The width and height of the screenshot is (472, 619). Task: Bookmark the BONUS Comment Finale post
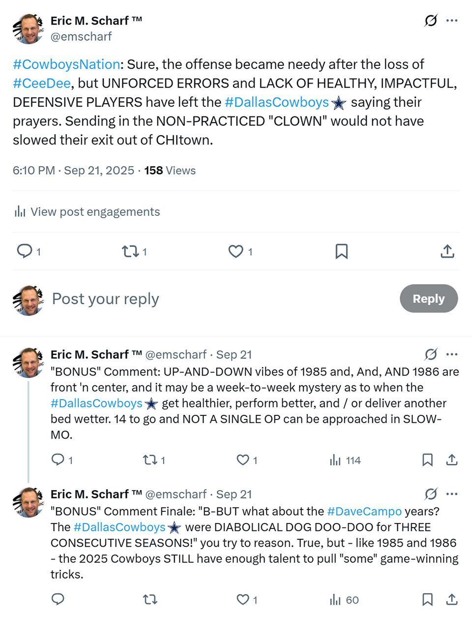(428, 599)
